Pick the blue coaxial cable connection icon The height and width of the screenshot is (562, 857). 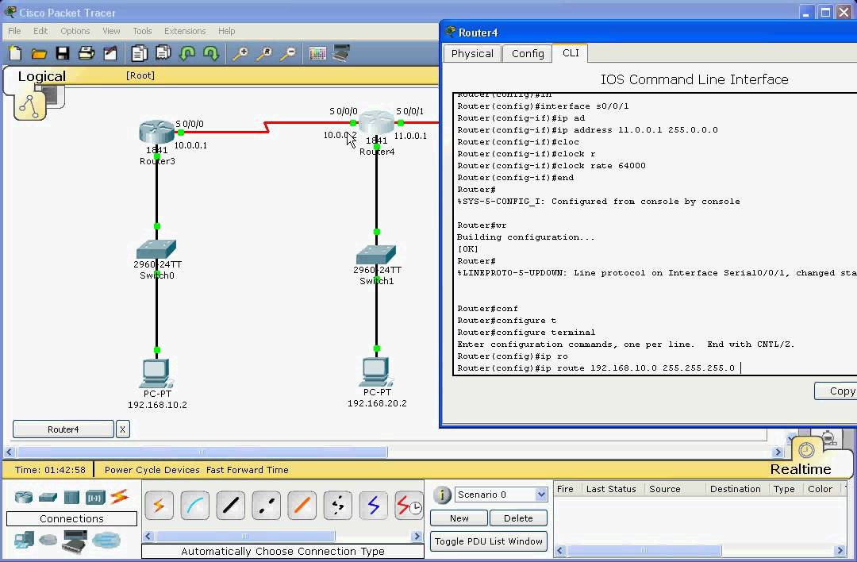click(x=373, y=505)
